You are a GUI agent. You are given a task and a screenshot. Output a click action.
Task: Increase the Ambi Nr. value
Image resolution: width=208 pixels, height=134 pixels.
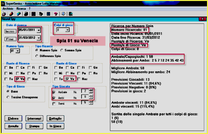click(91, 96)
